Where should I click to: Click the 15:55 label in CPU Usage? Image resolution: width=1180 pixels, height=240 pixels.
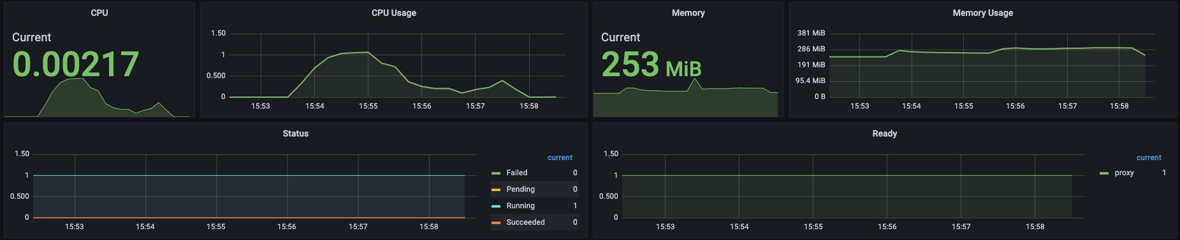(368, 106)
